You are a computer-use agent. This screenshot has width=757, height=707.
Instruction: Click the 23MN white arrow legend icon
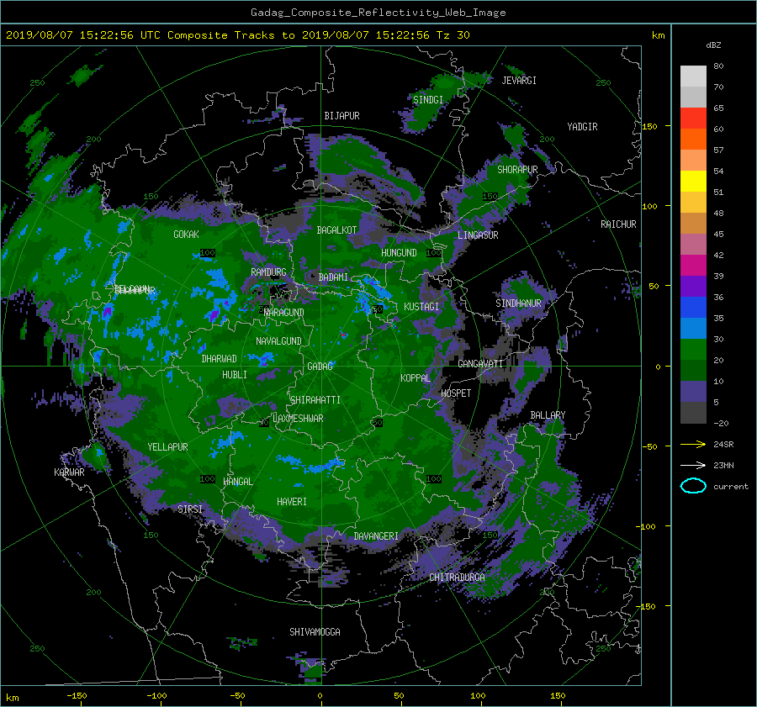click(693, 465)
